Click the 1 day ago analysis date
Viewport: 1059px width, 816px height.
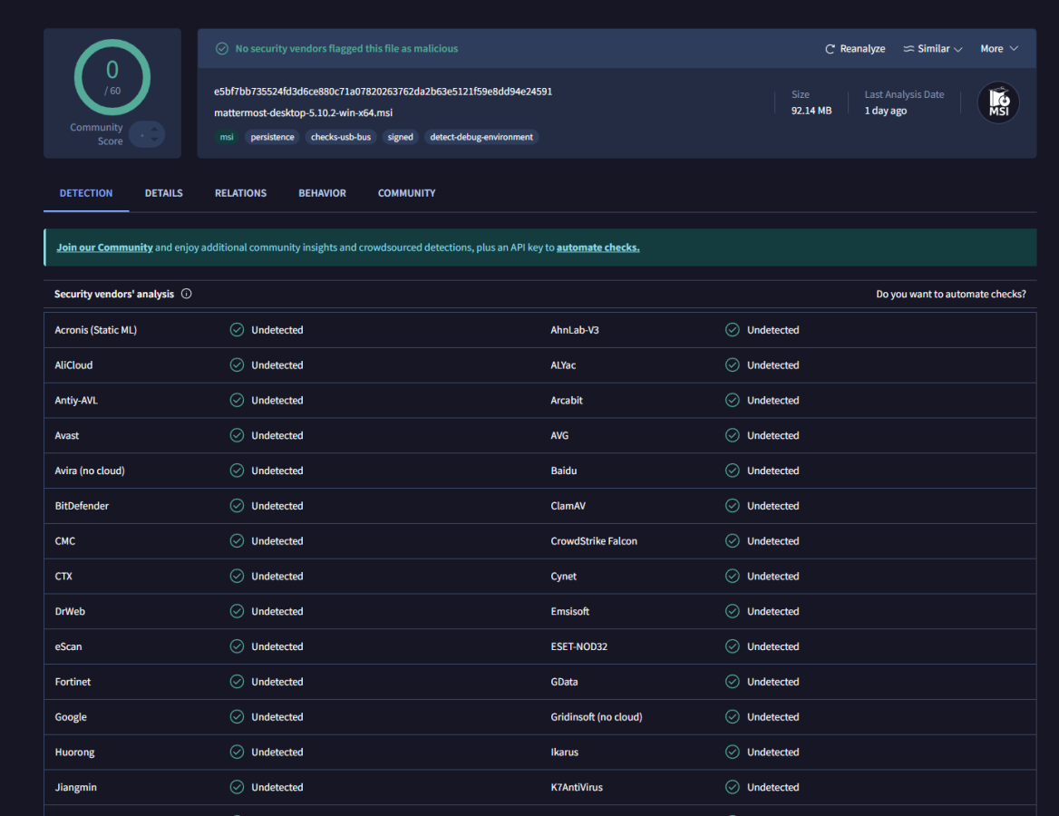(886, 111)
